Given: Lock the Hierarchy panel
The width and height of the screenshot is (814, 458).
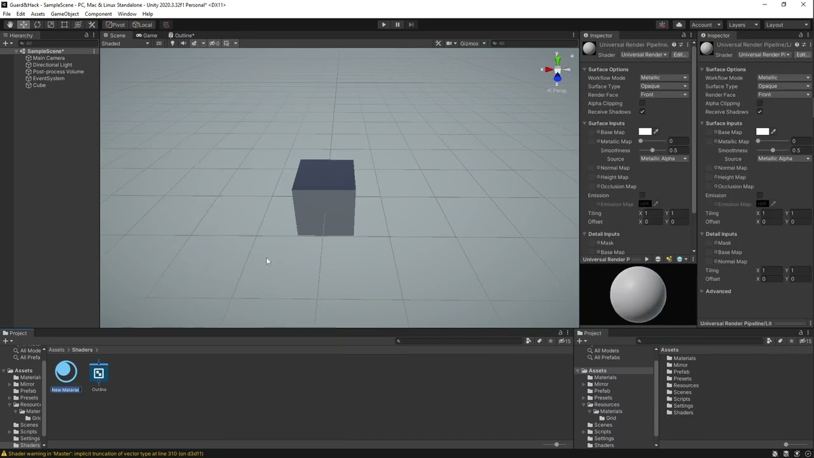Looking at the screenshot, I should pos(86,36).
